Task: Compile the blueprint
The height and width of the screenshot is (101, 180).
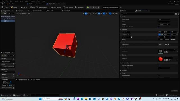Action: pyautogui.click(x=14, y=7)
